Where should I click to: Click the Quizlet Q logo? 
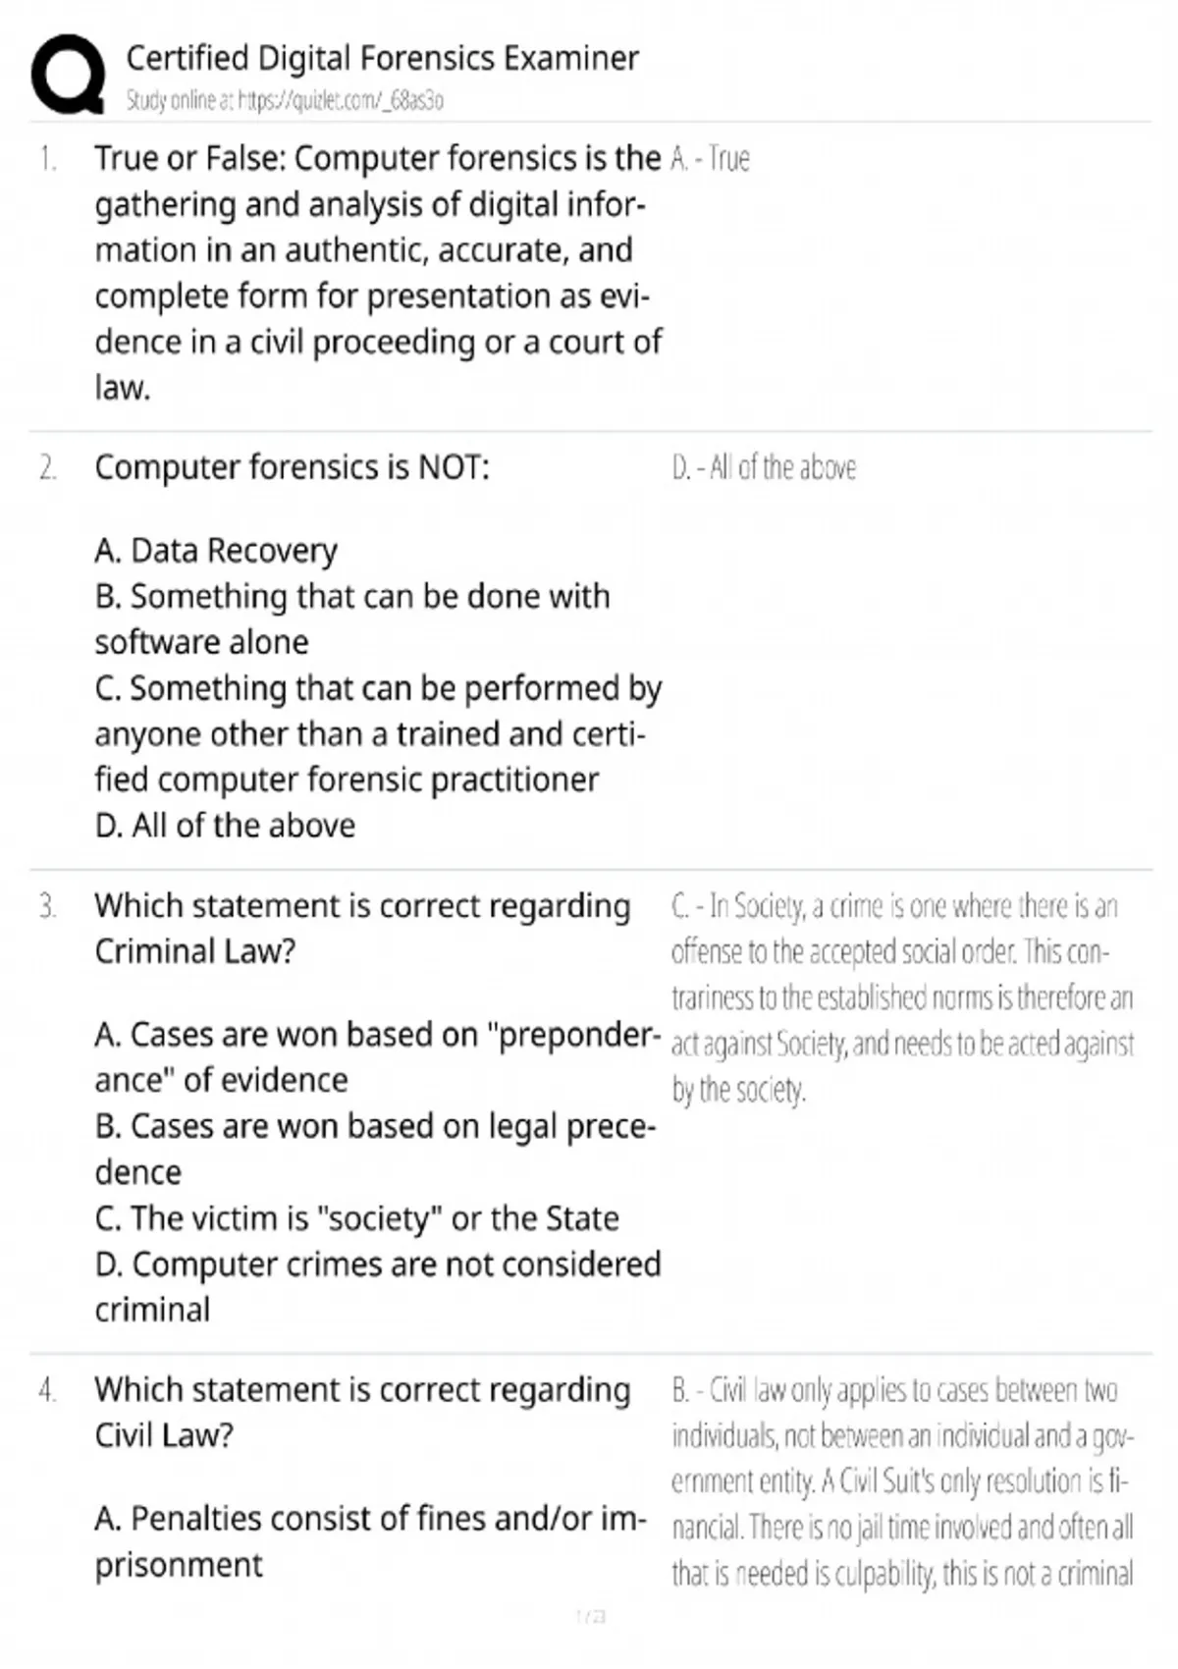pos(68,75)
